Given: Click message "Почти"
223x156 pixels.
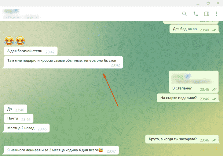Looking at the screenshot, I should (x=19, y=119).
